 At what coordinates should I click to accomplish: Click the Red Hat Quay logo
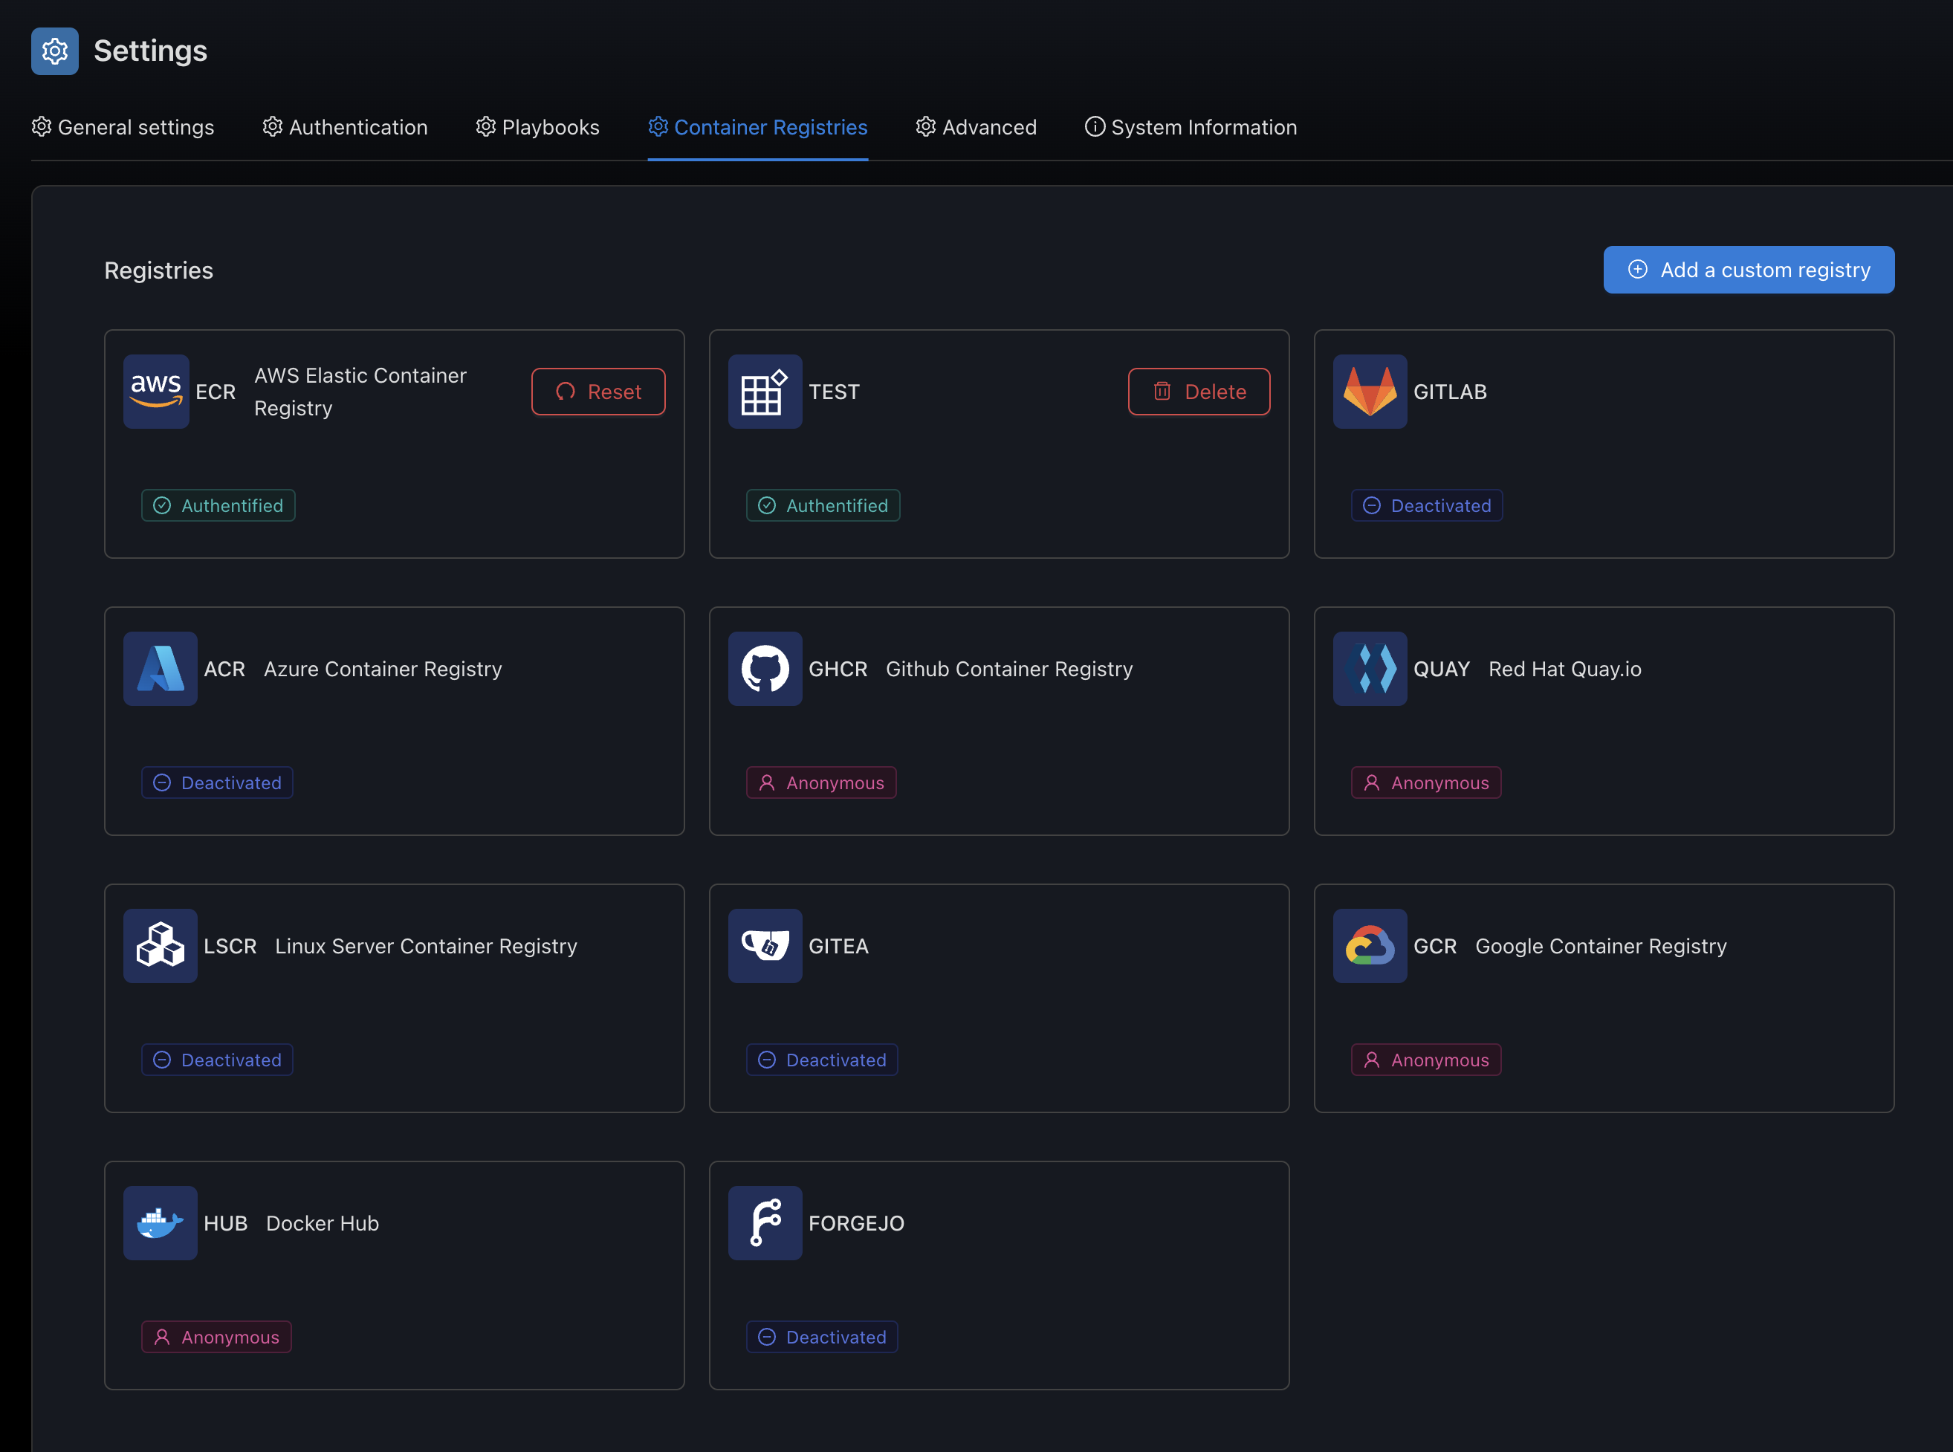tap(1368, 668)
